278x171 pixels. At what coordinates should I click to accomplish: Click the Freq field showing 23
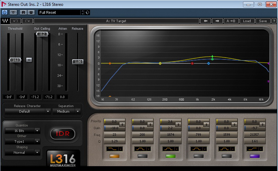(114, 135)
